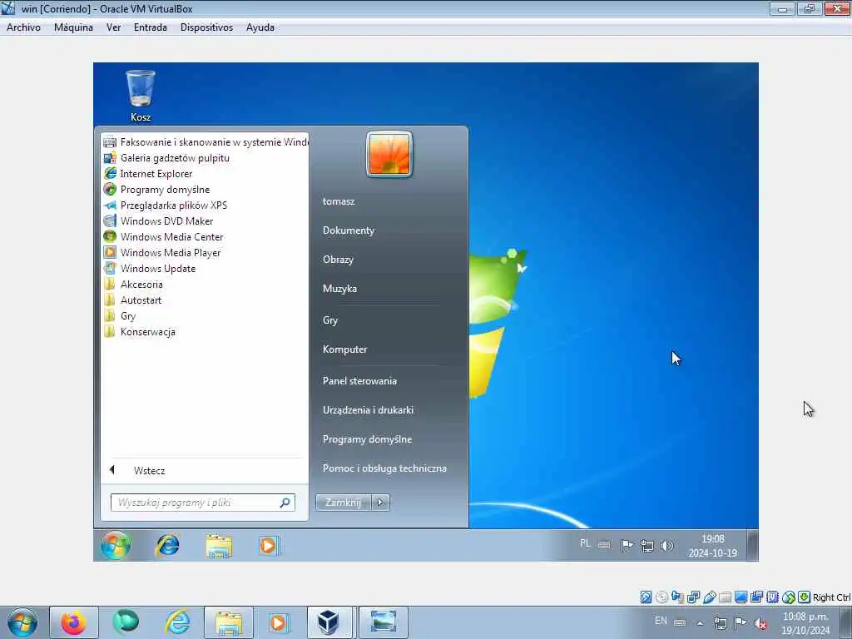The width and height of the screenshot is (852, 639).
Task: Click VirtualBox hard disk activity icon
Action: click(x=646, y=597)
